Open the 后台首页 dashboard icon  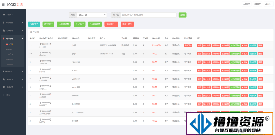pyautogui.click(x=4, y=15)
